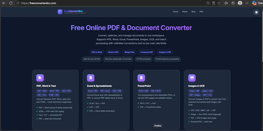Click the 'HTTPS encrypted' badge
The height and width of the screenshot is (131, 263).
[x=143, y=59]
